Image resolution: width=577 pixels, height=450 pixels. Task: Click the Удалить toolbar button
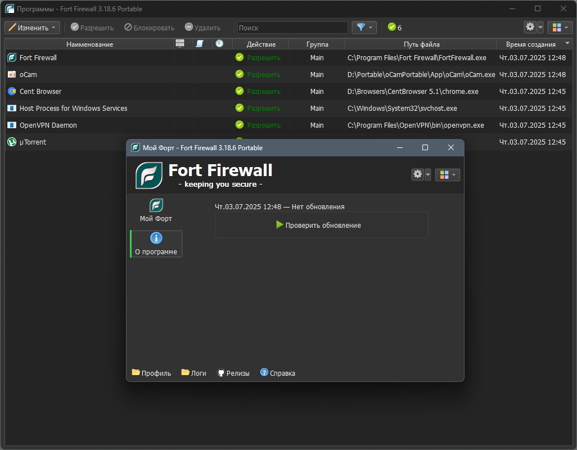pos(203,28)
